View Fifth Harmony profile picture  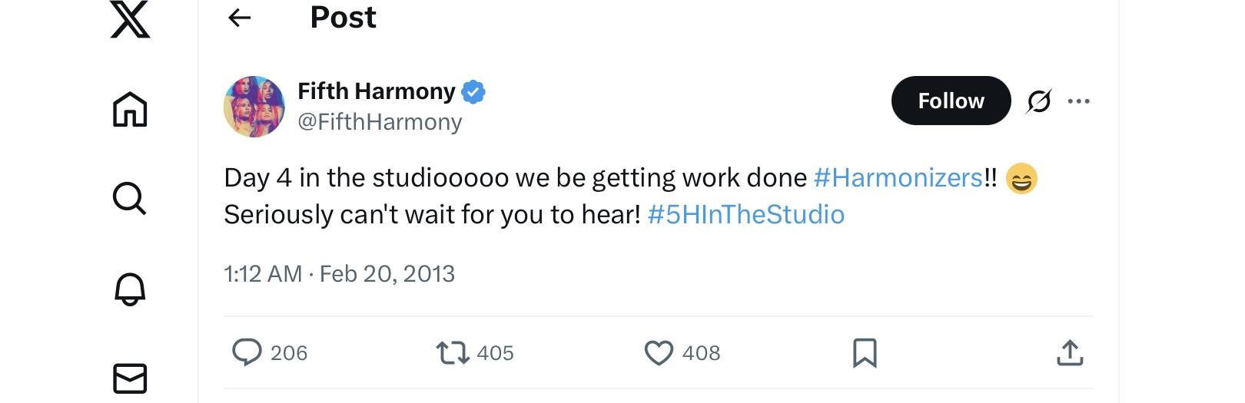pyautogui.click(x=254, y=106)
